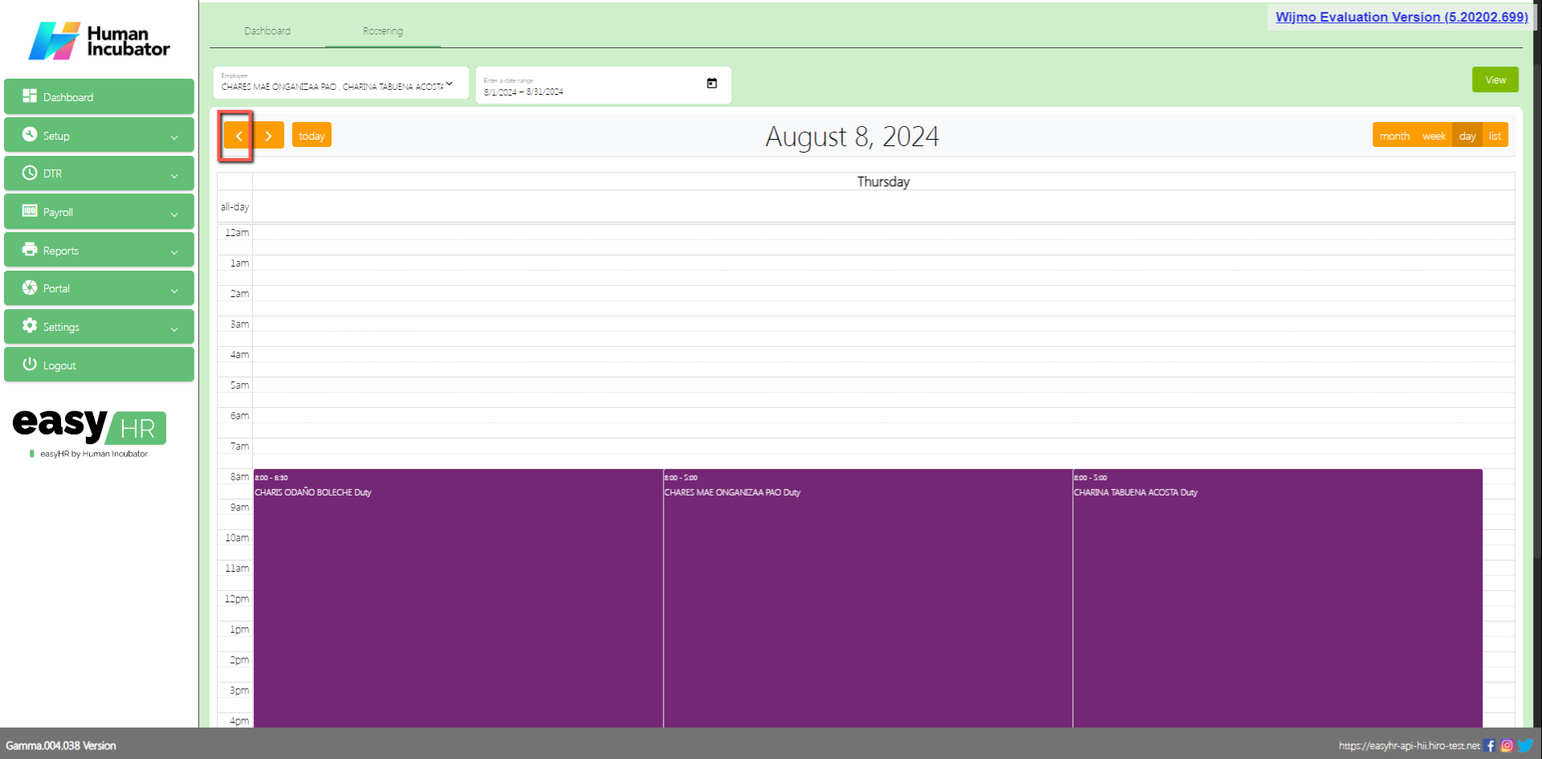Expand the Reports menu chevron
This screenshot has width=1542, height=759.
(x=174, y=252)
